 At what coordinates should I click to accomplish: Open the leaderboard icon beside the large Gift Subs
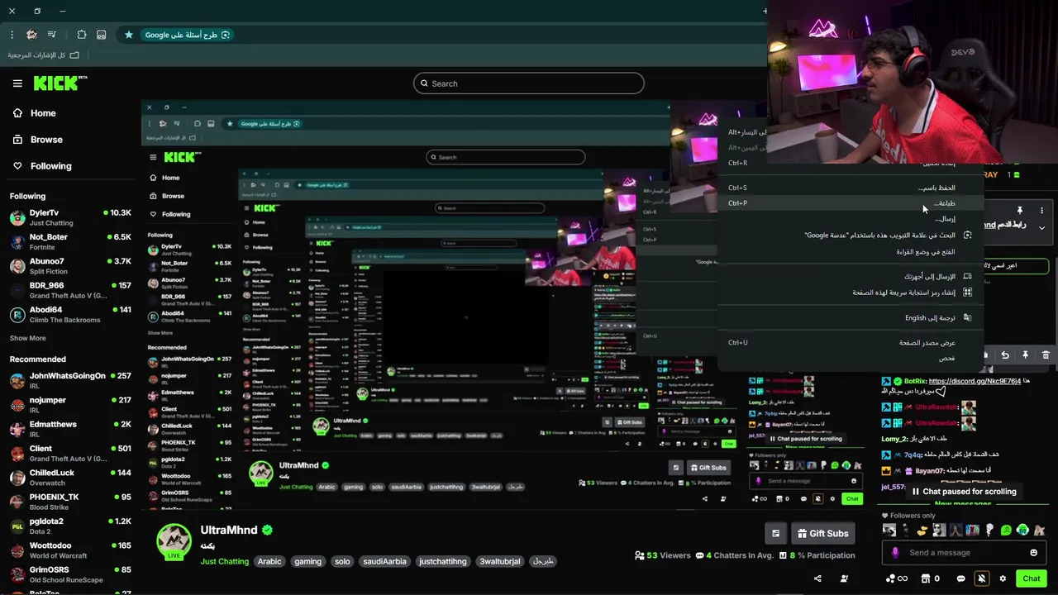coord(775,533)
